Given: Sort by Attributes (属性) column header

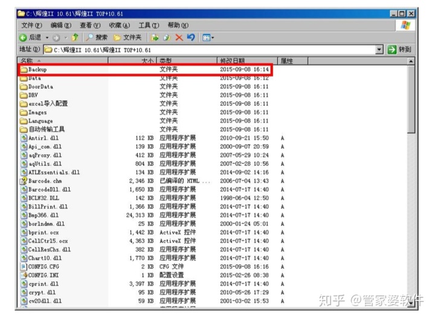Looking at the screenshot, I should (x=292, y=60).
